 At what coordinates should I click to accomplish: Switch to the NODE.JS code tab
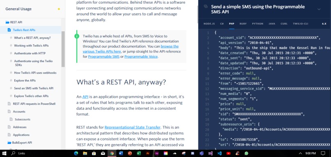pyautogui.click(x=209, y=24)
